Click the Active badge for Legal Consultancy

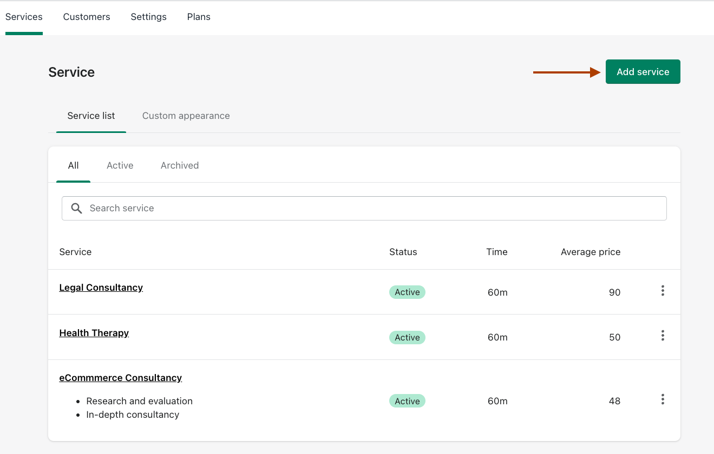click(407, 292)
